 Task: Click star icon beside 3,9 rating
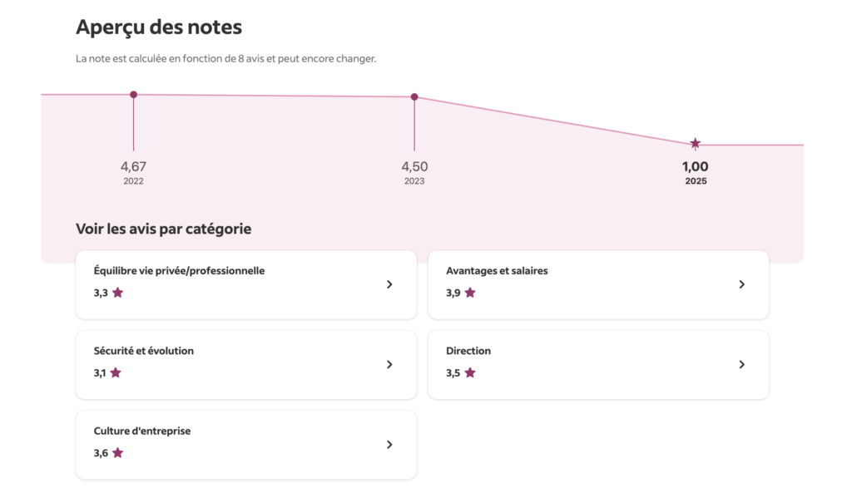pyautogui.click(x=470, y=293)
